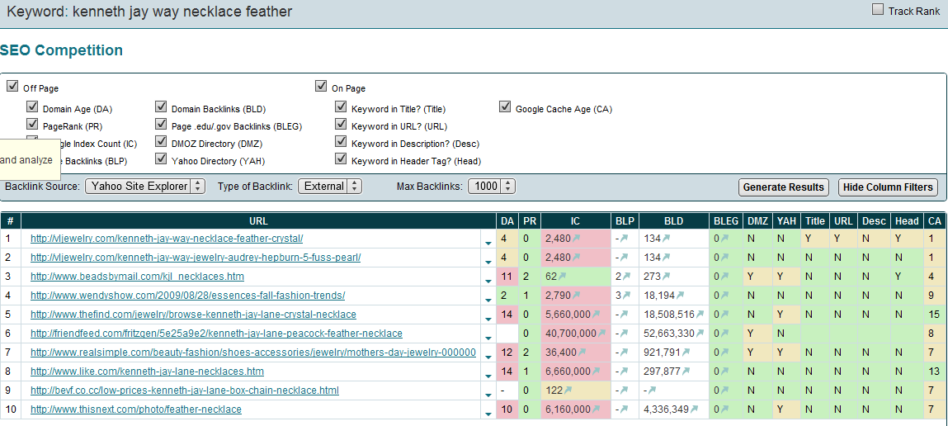Image resolution: width=948 pixels, height=426 pixels.
Task: Click the Hide Column Filters button
Action: pos(888,187)
